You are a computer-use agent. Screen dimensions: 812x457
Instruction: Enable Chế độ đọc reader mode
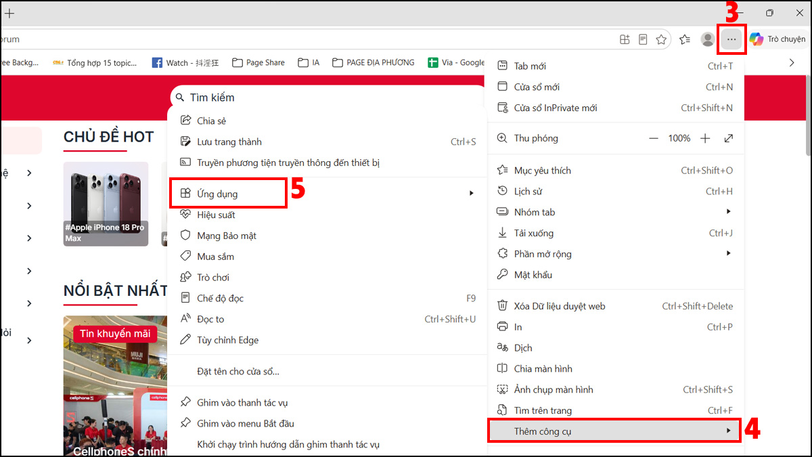(x=328, y=298)
